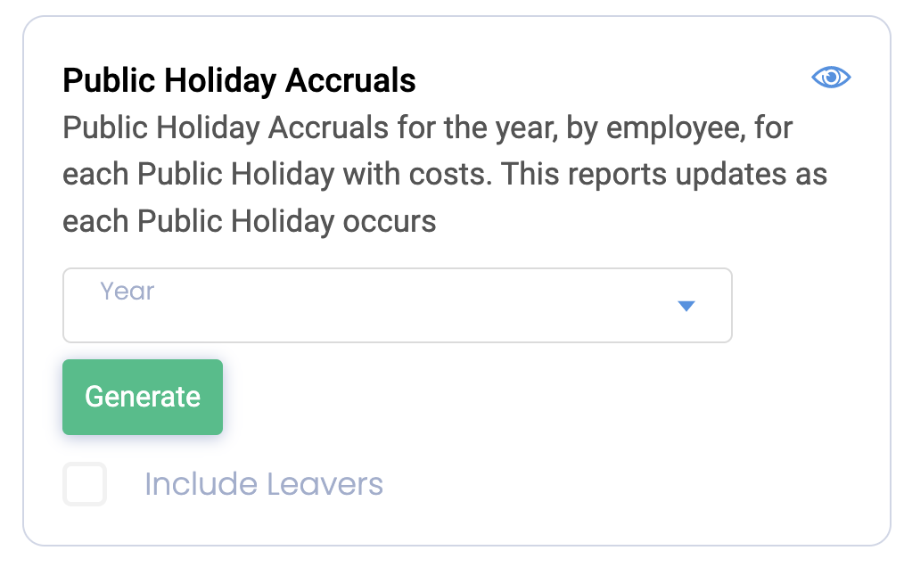Toggle inclusion of leavers in report
This screenshot has width=904, height=567.
pos(85,484)
